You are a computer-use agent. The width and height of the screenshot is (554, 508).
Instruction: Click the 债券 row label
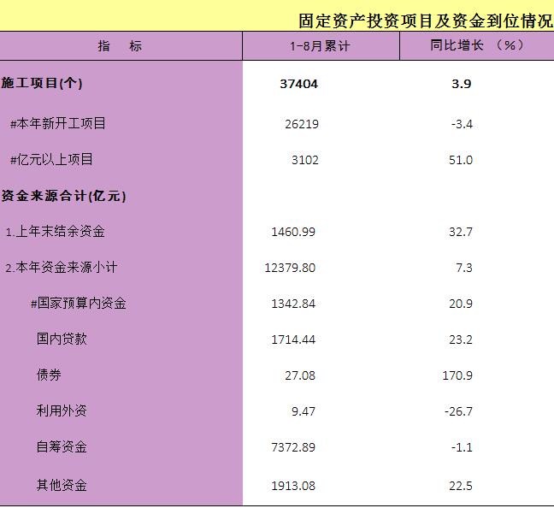click(49, 375)
